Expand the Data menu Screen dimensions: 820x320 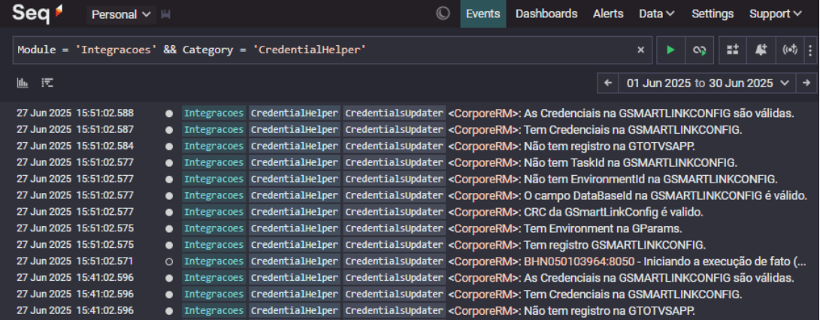pyautogui.click(x=656, y=14)
